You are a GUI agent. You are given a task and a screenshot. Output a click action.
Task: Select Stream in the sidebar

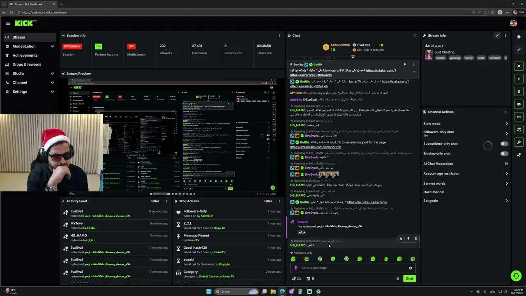point(30,37)
